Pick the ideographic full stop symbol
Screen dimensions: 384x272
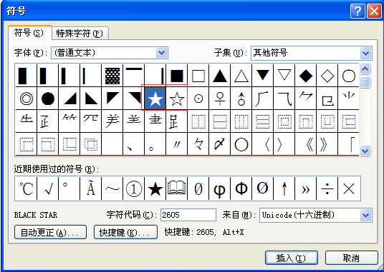(155, 144)
